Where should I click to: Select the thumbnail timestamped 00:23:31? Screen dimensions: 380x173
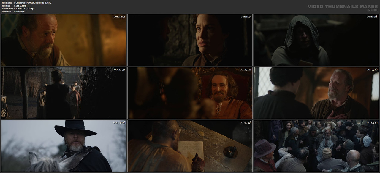(x=64, y=93)
